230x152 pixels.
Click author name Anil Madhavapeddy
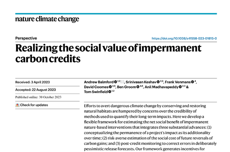[x=162, y=87]
